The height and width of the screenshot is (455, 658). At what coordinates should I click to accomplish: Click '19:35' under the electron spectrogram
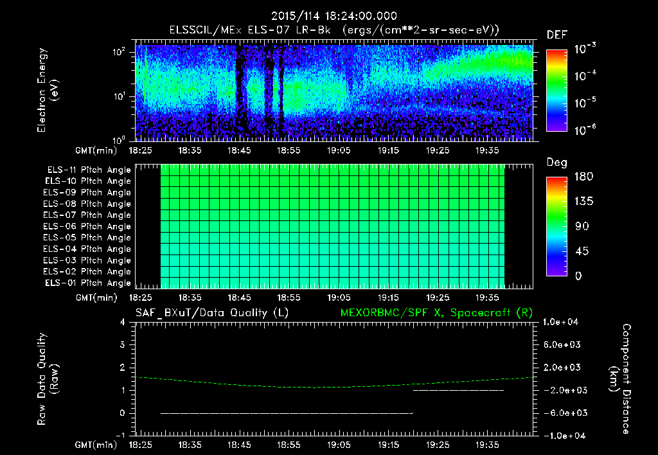pos(487,150)
